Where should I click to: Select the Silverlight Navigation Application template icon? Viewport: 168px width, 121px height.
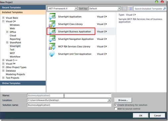click(52, 39)
